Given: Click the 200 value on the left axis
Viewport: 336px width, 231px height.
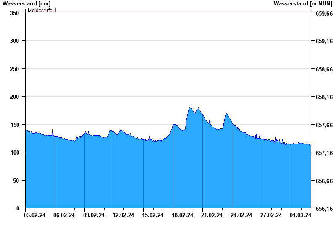Looking at the screenshot, I should [x=15, y=97].
